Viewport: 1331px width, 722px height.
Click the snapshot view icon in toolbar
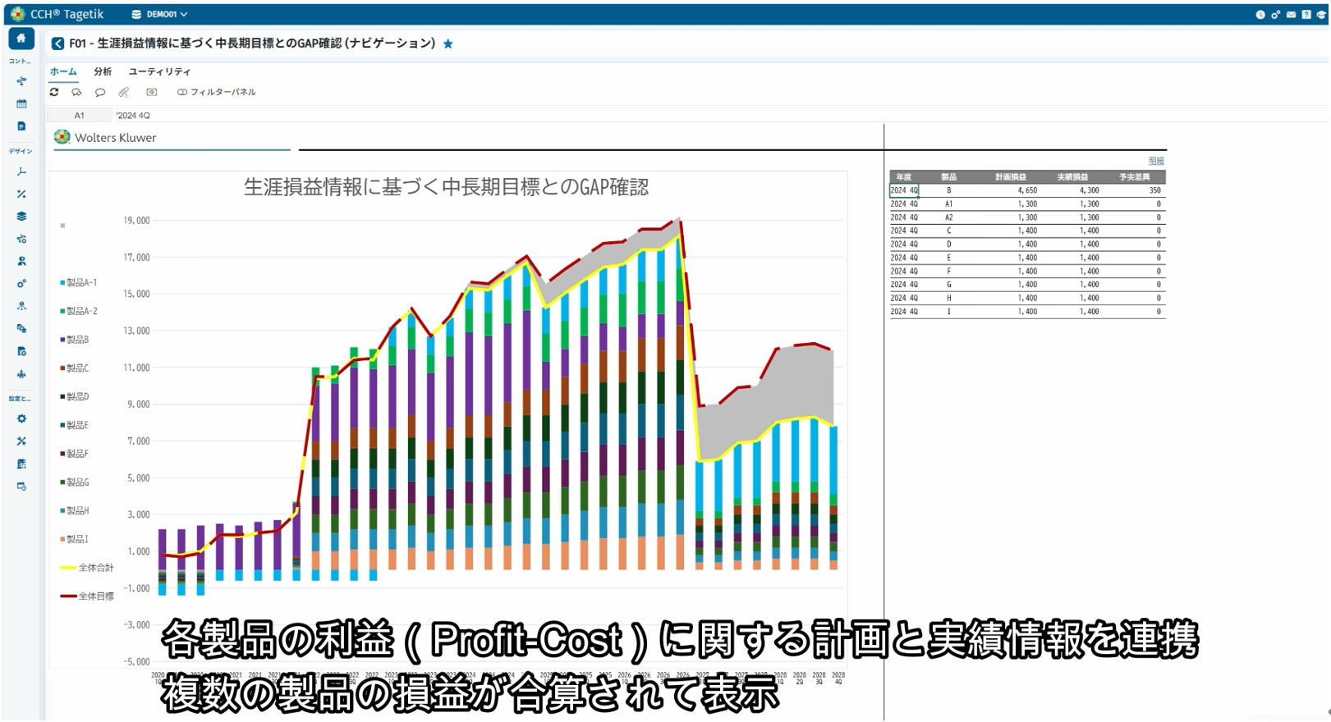[x=152, y=93]
